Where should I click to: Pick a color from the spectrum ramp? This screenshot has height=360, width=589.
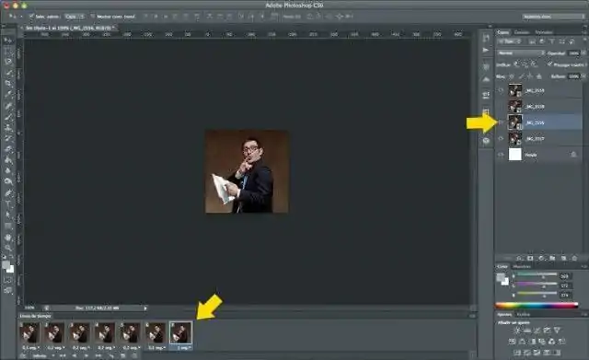point(537,305)
